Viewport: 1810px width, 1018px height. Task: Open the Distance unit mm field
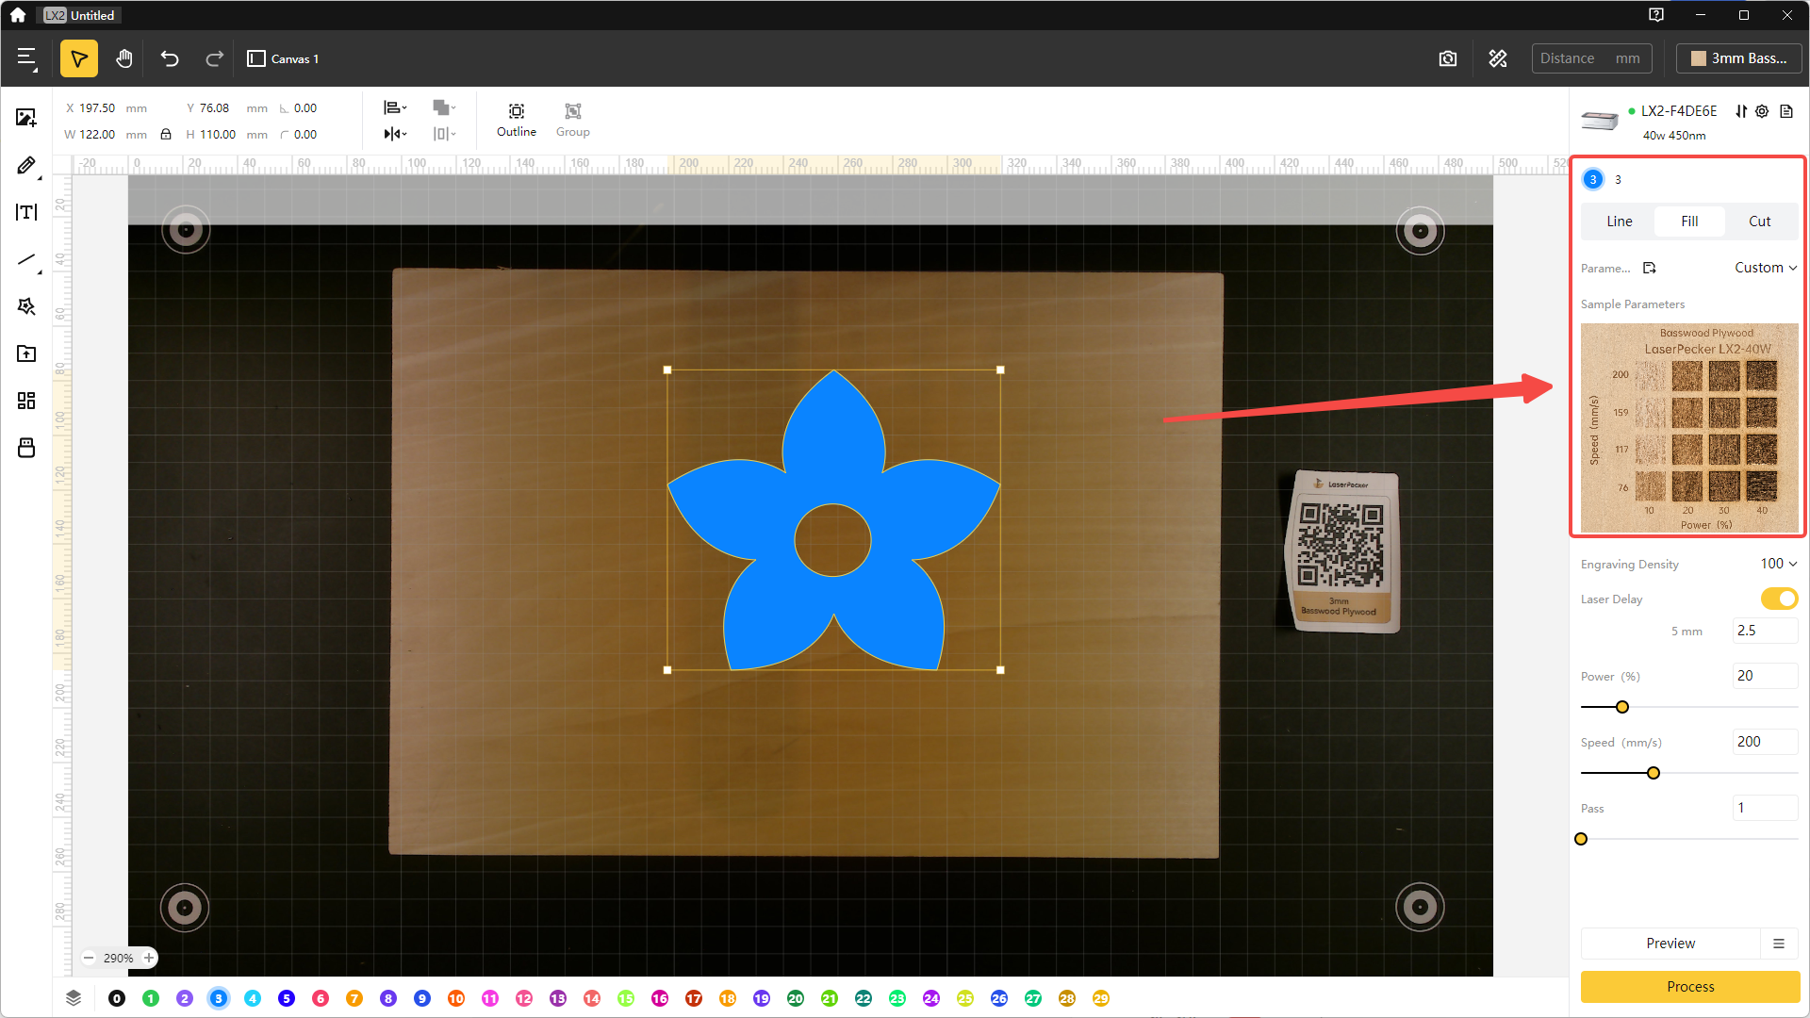pyautogui.click(x=1592, y=58)
